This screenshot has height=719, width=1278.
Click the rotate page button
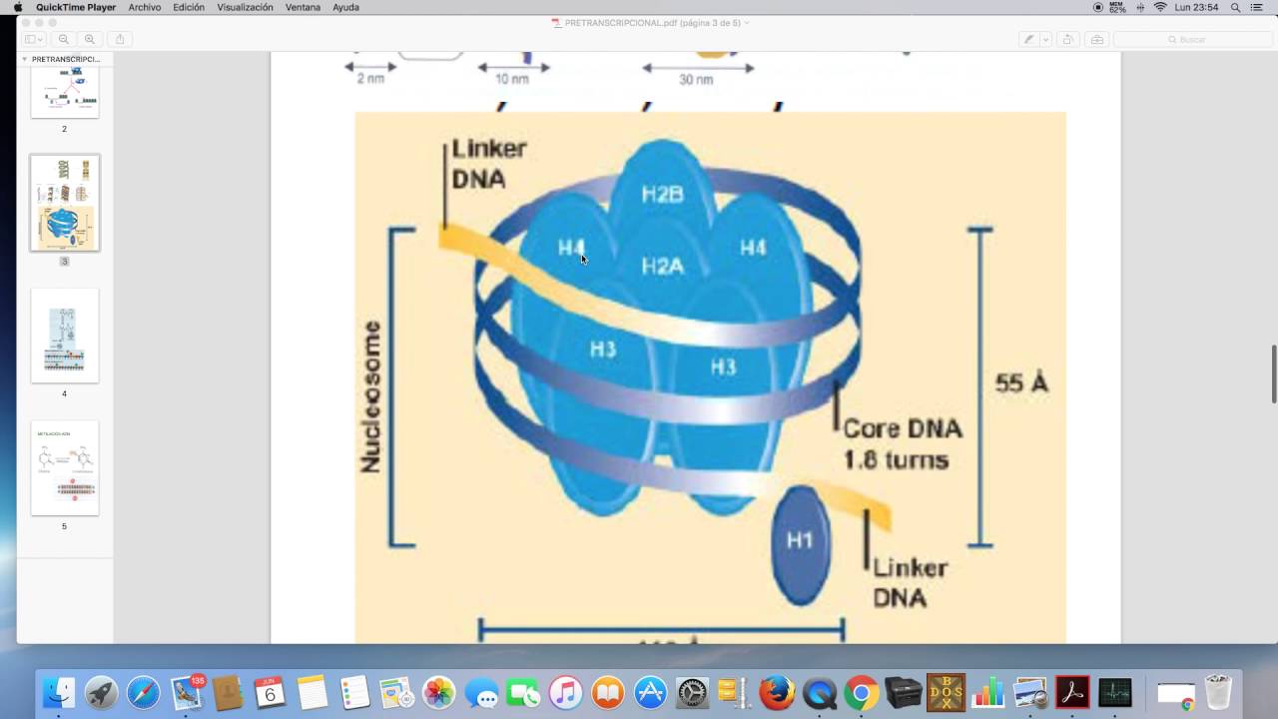coord(1068,39)
